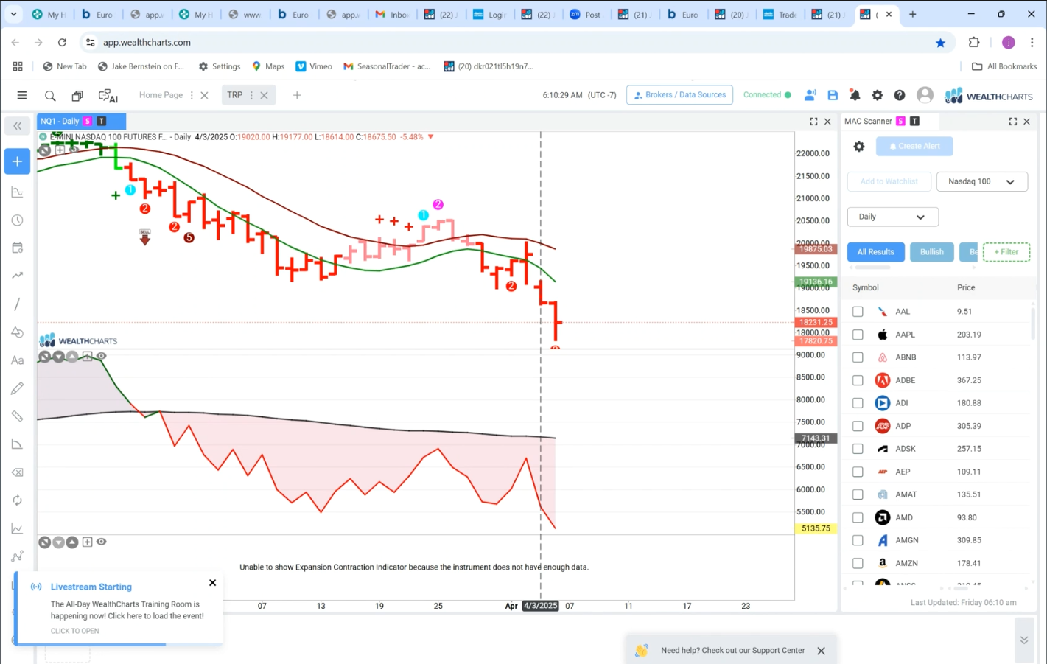Tick the ABNB row checkbox
Viewport: 1047px width, 664px height.
click(858, 357)
